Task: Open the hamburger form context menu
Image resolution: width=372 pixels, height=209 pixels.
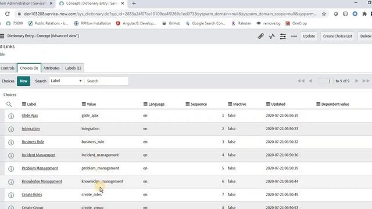Action: click(2, 36)
